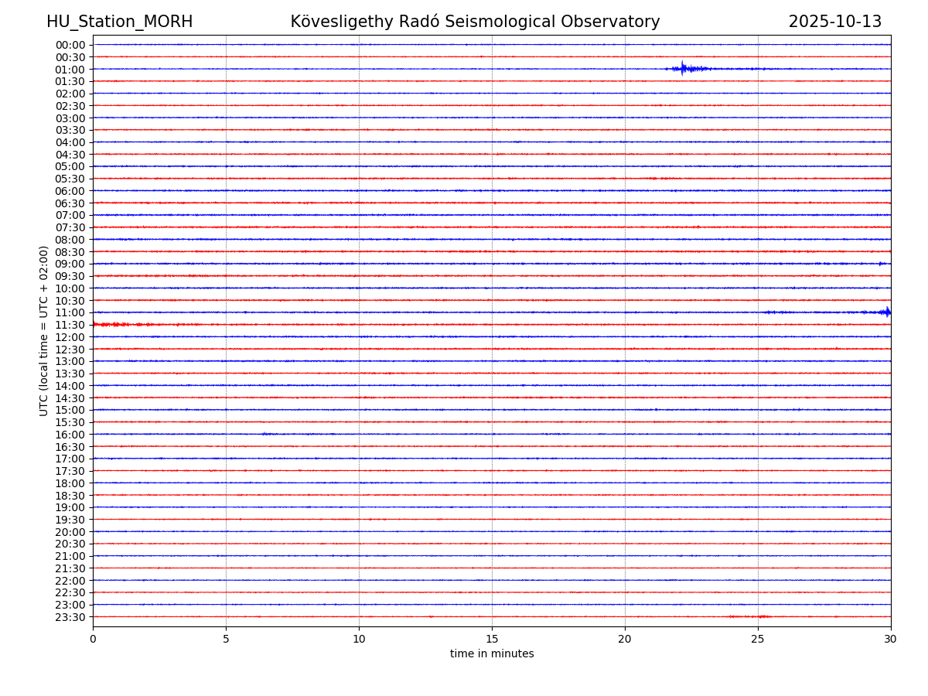The image size is (928, 696).
Task: Click the x-axis tick label 5
Action: (x=226, y=639)
